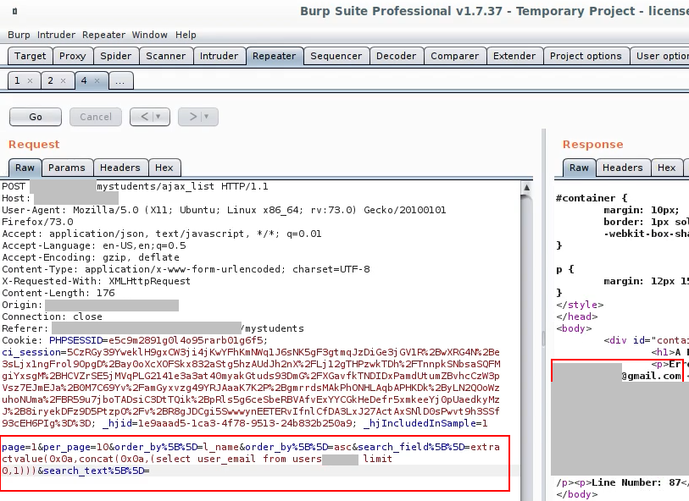Go forward to the next request in history

click(x=192, y=117)
